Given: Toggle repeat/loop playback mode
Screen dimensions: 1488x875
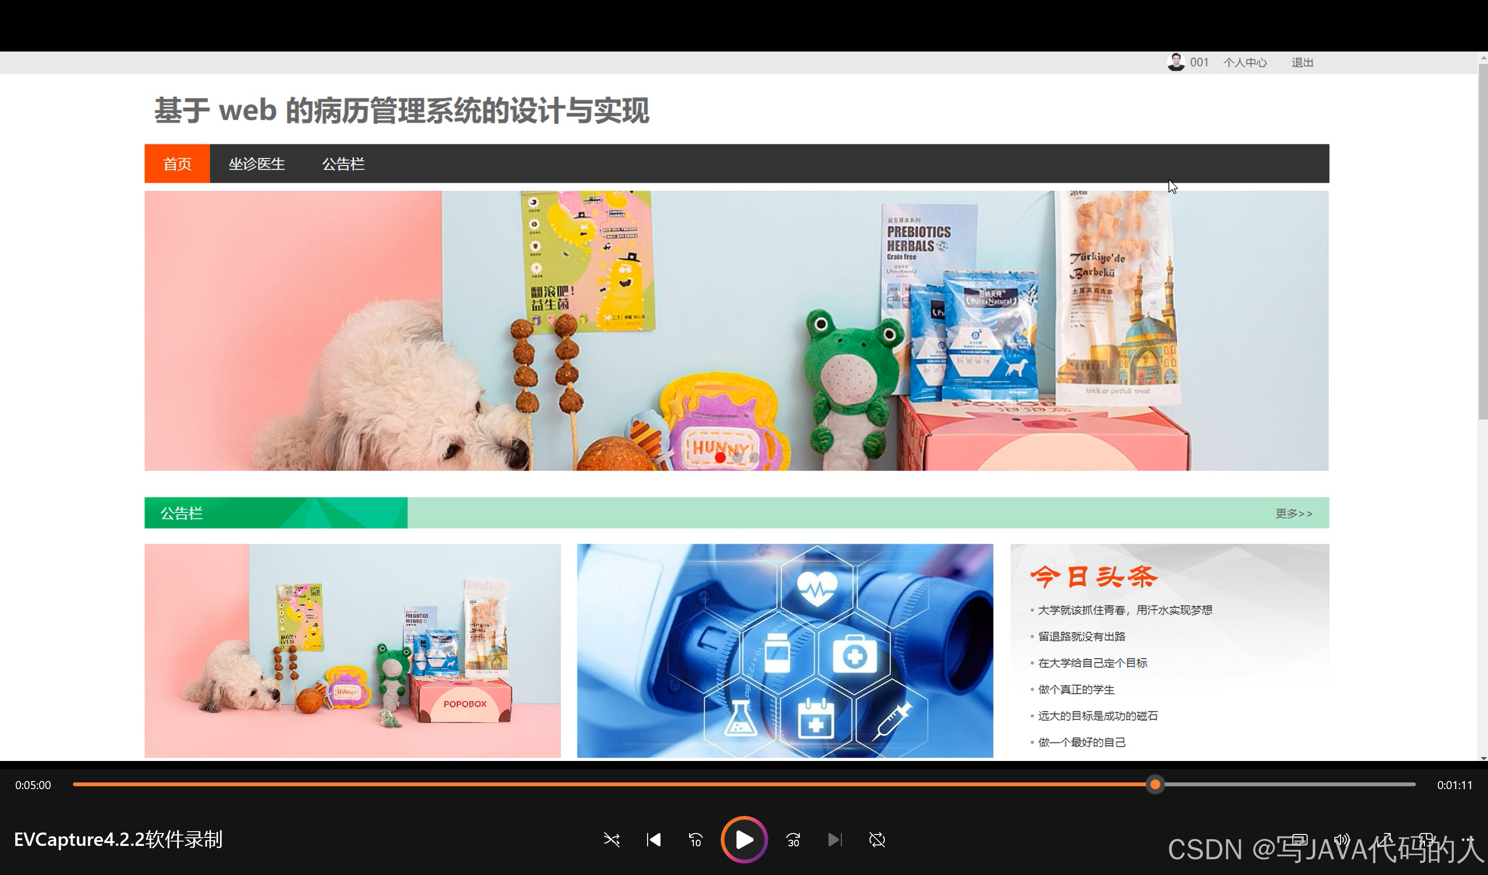Looking at the screenshot, I should coord(878,839).
